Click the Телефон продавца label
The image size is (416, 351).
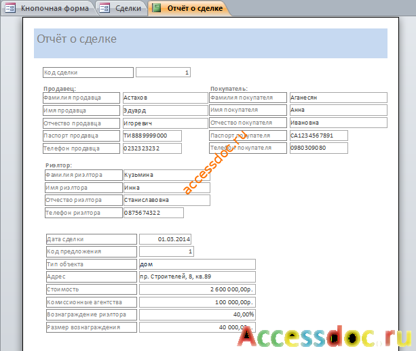[x=81, y=148]
